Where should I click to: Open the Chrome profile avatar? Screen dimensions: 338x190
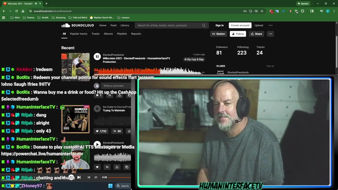coord(328,11)
